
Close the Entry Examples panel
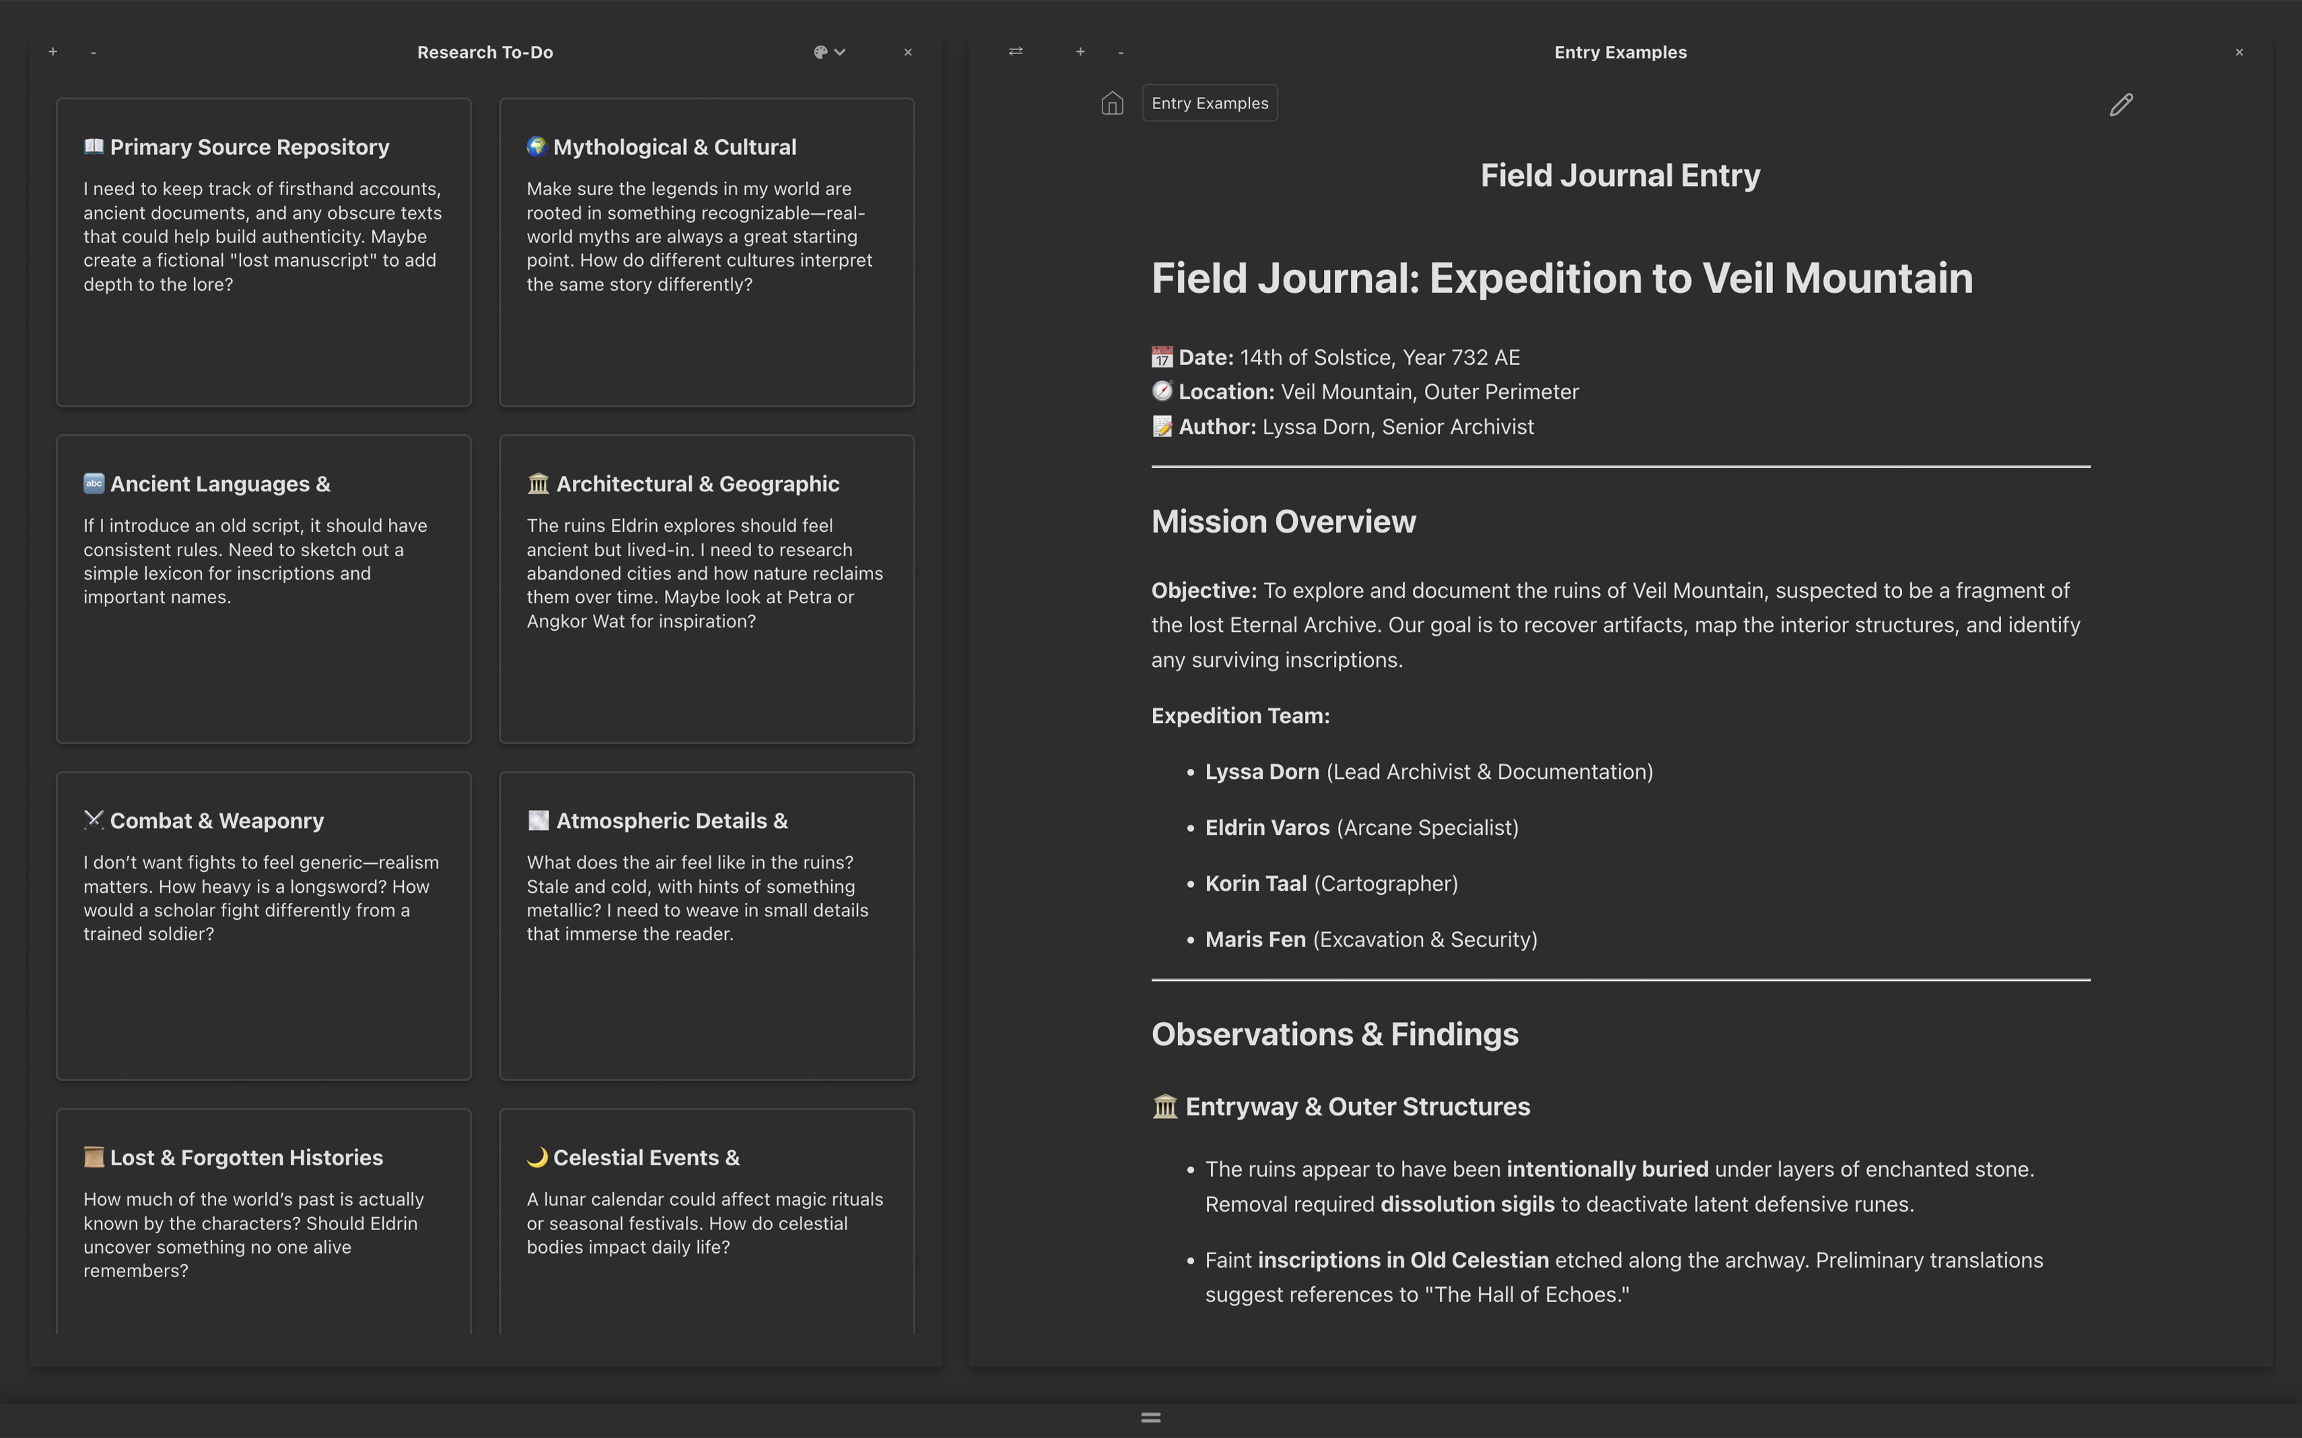tap(2239, 53)
